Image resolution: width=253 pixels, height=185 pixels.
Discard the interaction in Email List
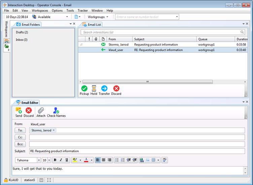coord(116,88)
